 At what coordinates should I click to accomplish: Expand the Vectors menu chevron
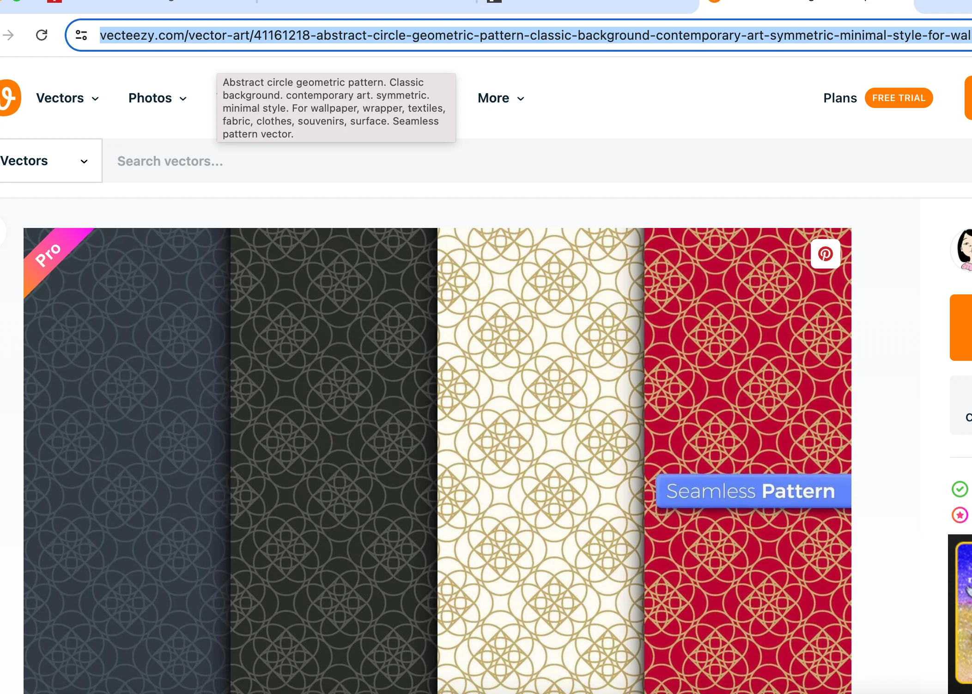(x=95, y=99)
